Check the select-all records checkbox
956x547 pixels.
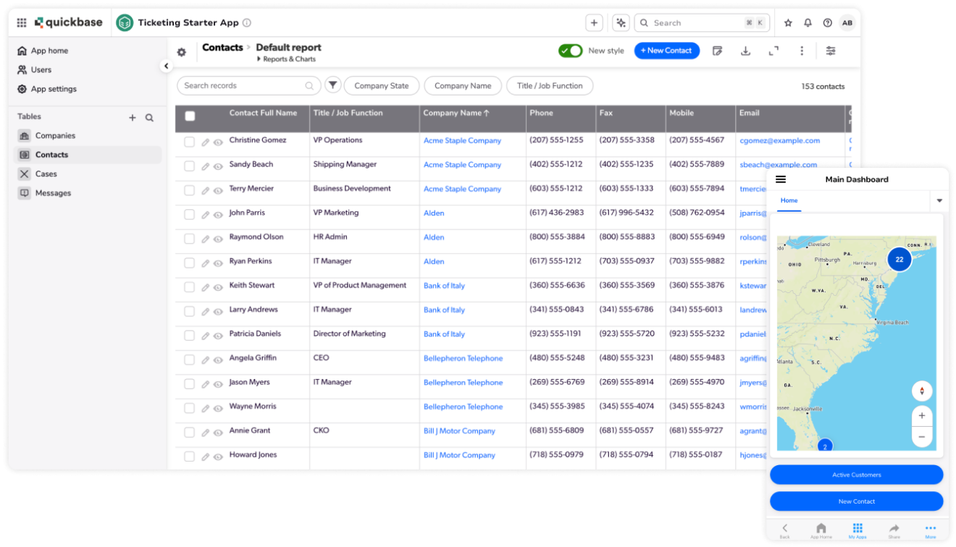click(188, 115)
